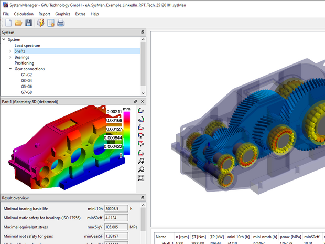Select the G3-G4 gear connection
The image size is (325, 244).
point(27,80)
